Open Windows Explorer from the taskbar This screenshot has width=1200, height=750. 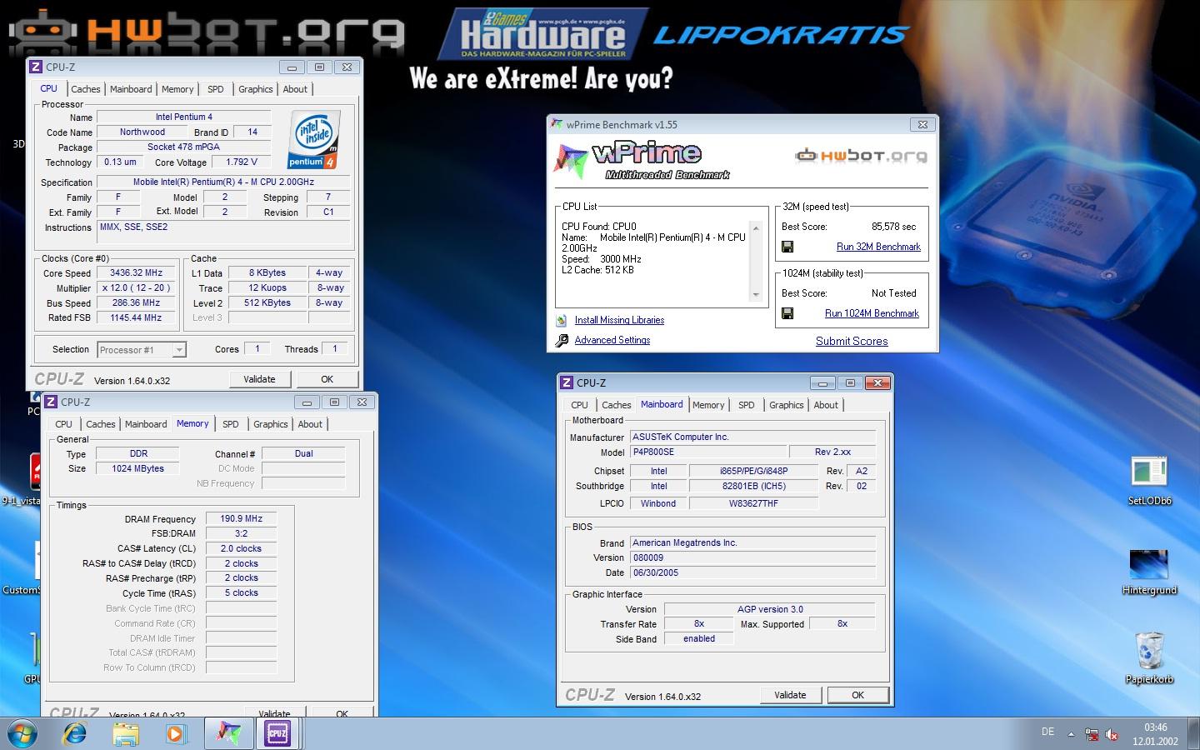[126, 733]
